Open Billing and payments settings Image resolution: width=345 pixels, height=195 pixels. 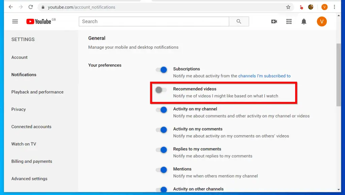pyautogui.click(x=31, y=161)
